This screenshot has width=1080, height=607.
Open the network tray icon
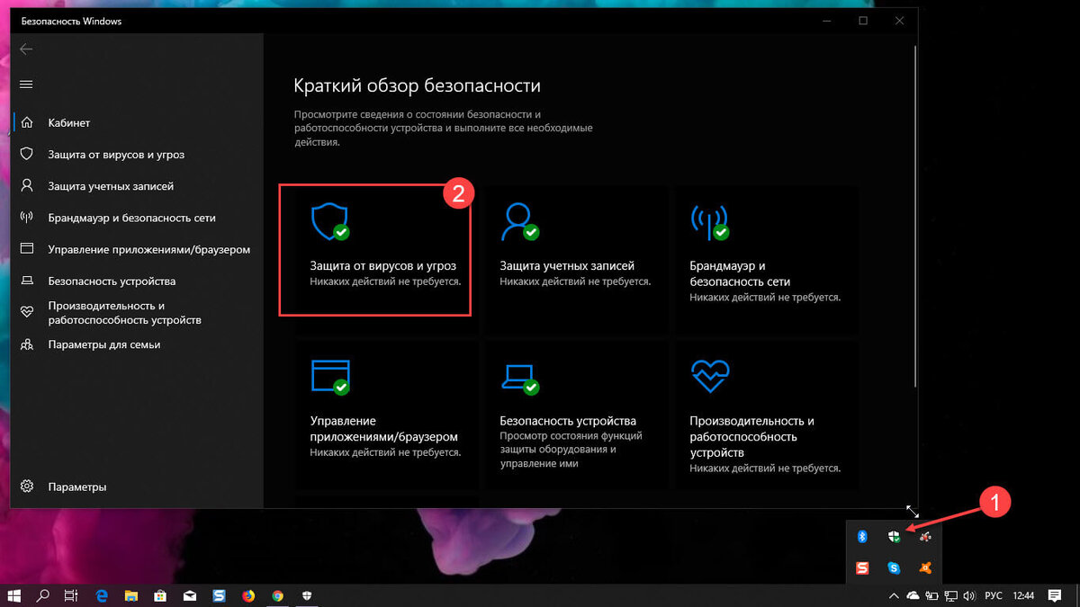pos(950,595)
